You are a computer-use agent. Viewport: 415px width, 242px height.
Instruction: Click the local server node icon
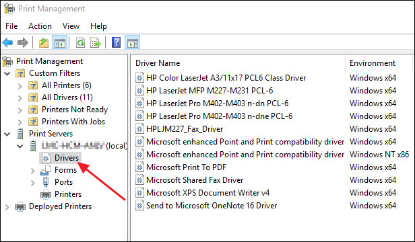[x=33, y=146]
